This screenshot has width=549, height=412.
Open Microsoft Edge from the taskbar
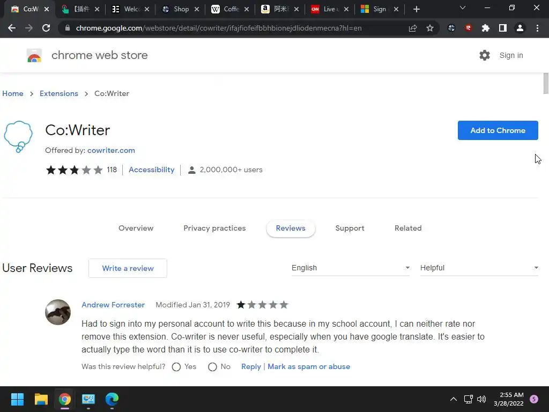pyautogui.click(x=112, y=399)
